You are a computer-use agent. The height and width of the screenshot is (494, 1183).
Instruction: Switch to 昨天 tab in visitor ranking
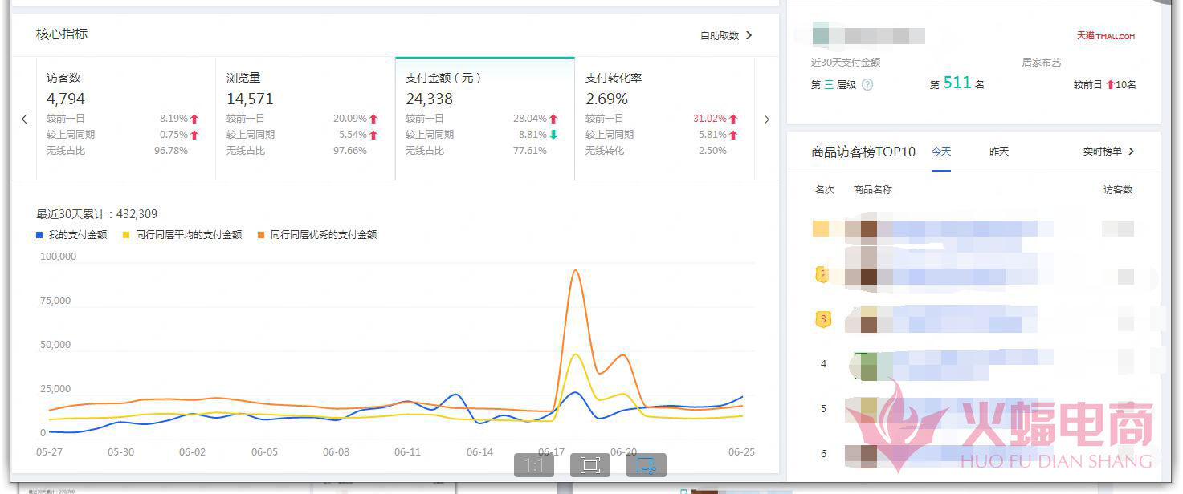[998, 152]
